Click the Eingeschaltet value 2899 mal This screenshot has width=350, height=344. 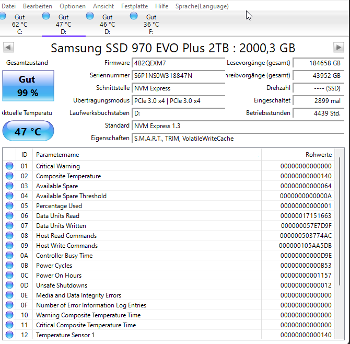pyautogui.click(x=319, y=101)
